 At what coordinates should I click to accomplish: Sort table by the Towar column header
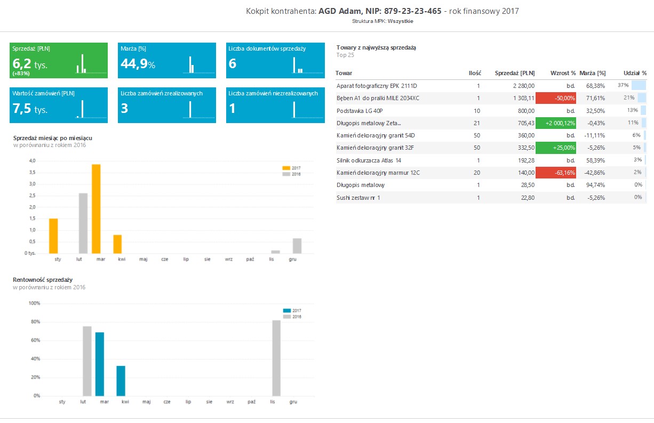tap(344, 73)
